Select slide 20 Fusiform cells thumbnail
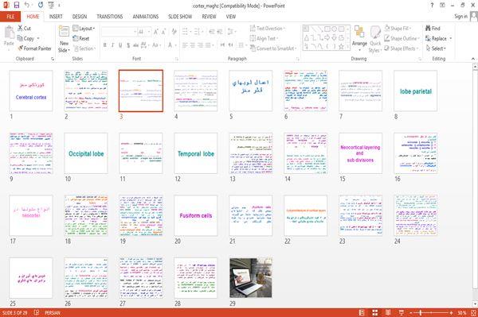Screen dimensions: 478x317 tap(196, 215)
